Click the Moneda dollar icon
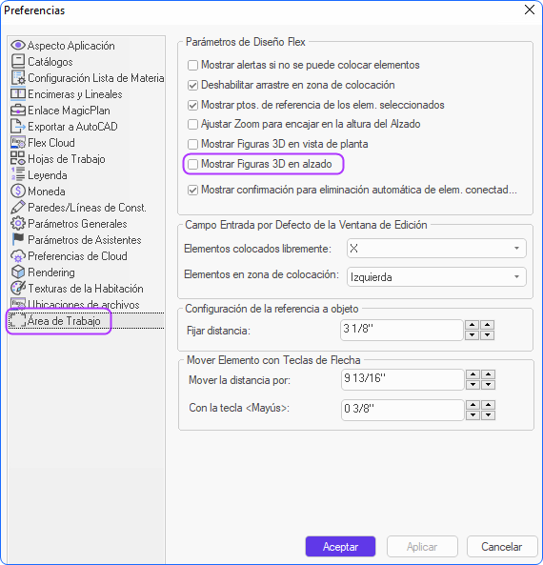This screenshot has width=543, height=565. click(x=18, y=192)
